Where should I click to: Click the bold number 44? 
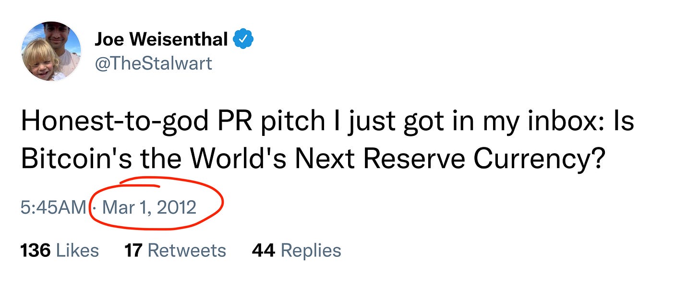(x=263, y=250)
